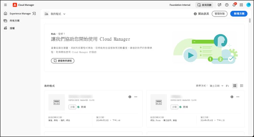Screen dimensions: 254x137
Task: Click the Cloud Manager title text
Action: tap(26, 5)
